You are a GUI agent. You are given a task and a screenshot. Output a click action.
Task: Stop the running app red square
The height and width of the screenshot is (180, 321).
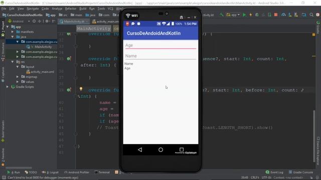click(276, 14)
